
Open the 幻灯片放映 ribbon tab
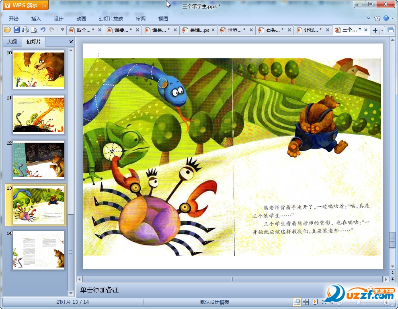pos(111,19)
